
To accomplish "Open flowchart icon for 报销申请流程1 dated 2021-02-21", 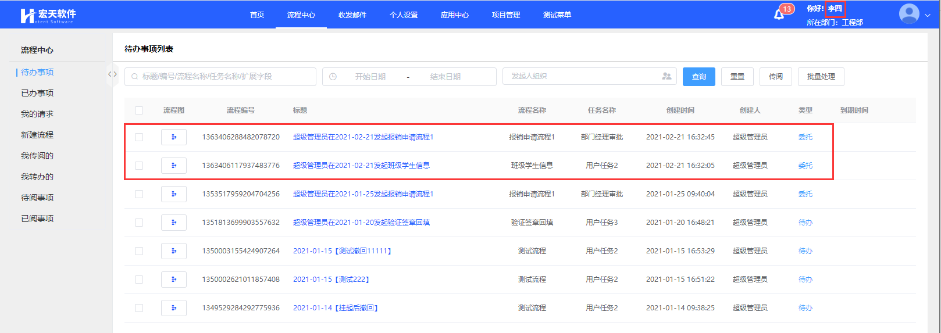I will 173,137.
